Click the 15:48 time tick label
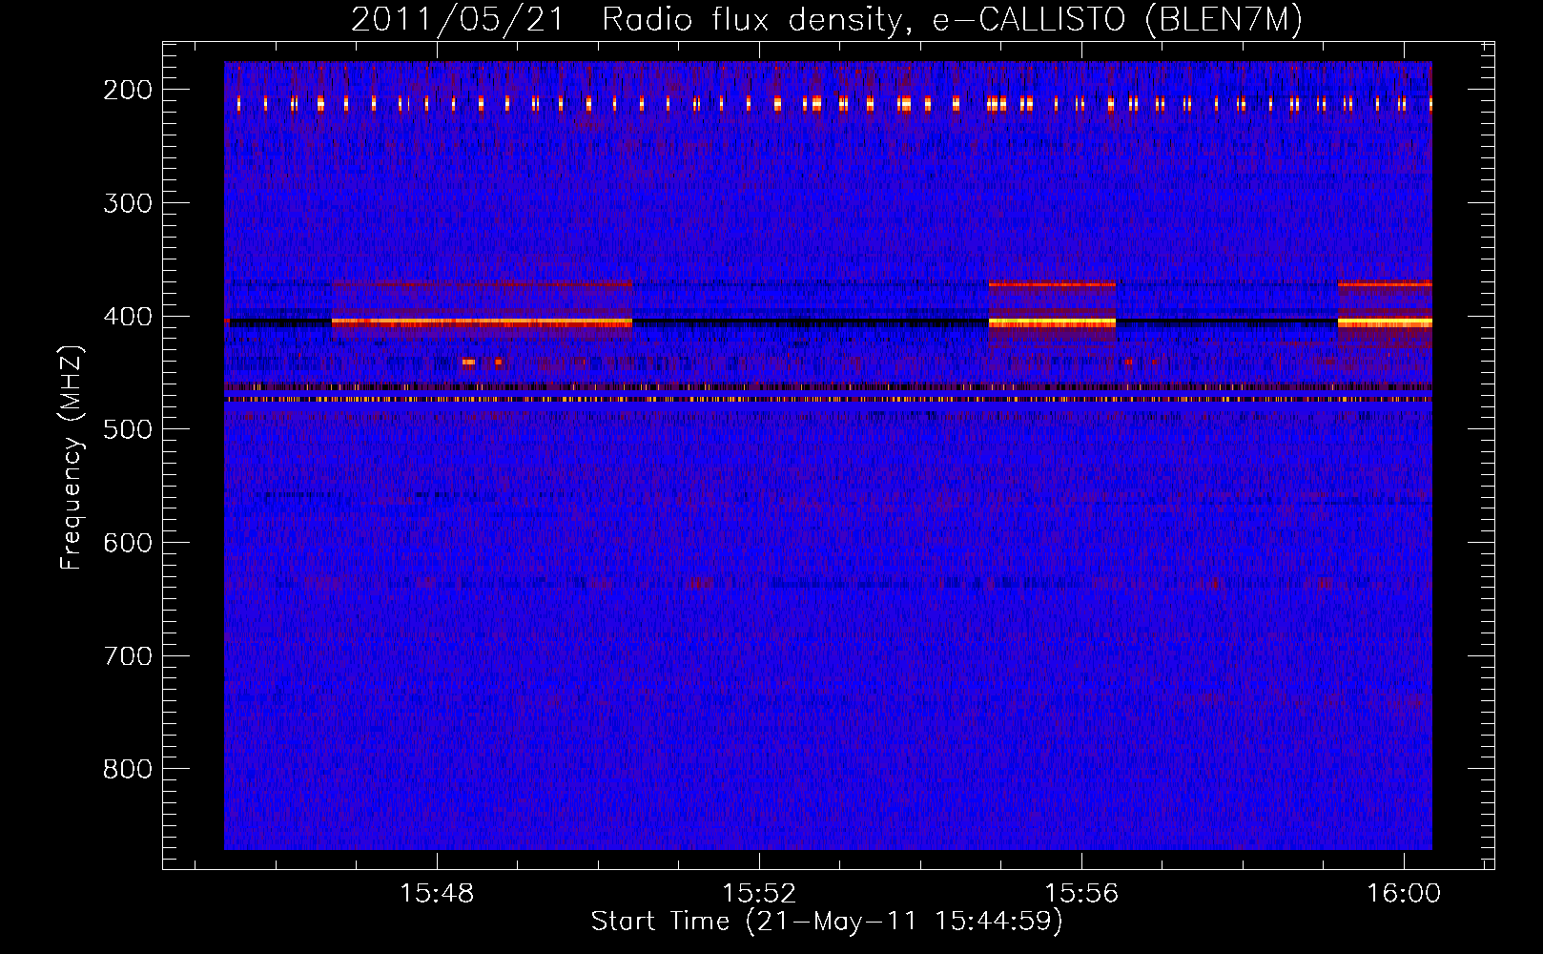The height and width of the screenshot is (954, 1543). point(437,894)
